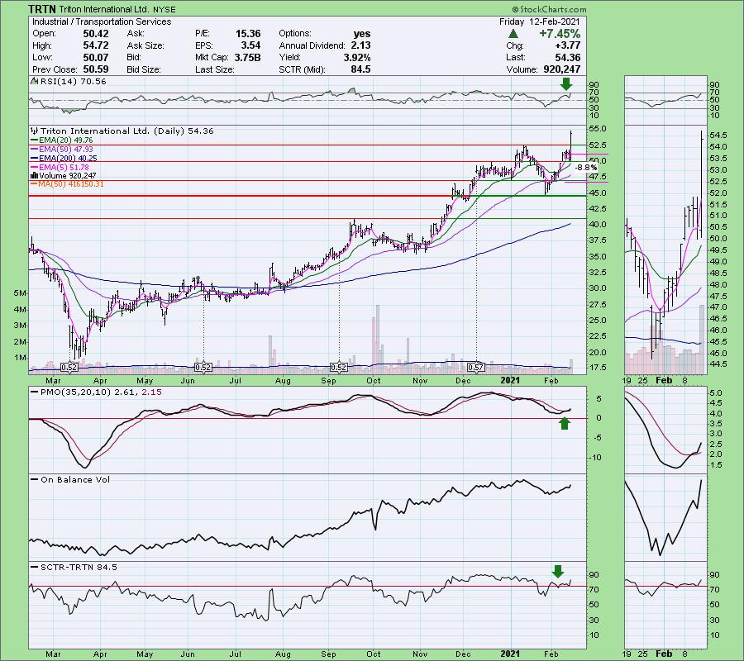Click the Triton International Ltd. header title
Viewport: 744px width, 661px height.
point(103,9)
